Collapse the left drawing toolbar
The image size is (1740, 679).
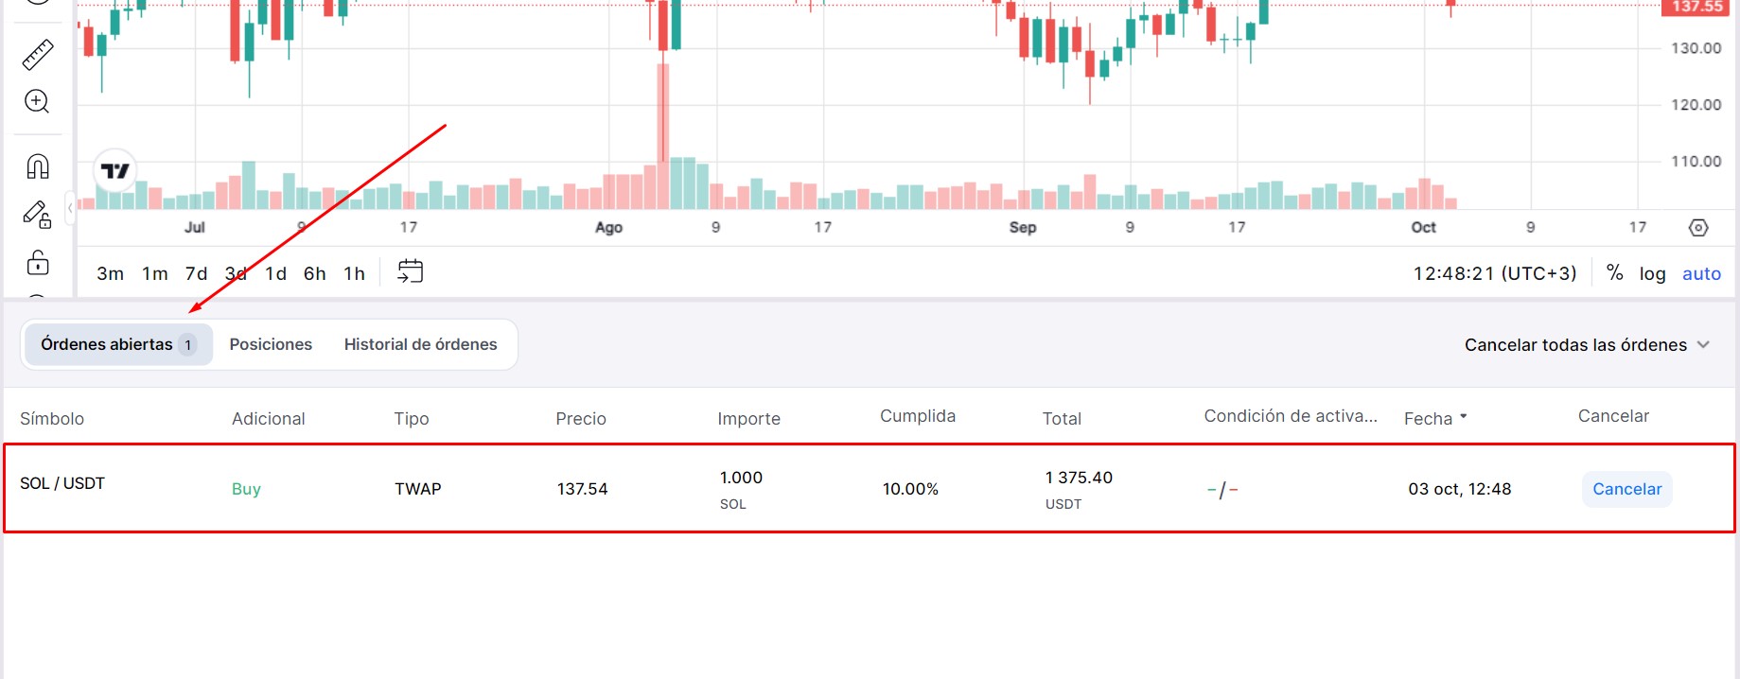pyautogui.click(x=70, y=208)
